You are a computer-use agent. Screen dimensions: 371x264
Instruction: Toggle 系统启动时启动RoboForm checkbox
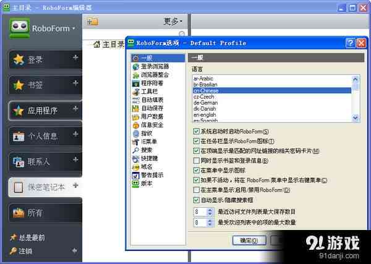(196, 131)
